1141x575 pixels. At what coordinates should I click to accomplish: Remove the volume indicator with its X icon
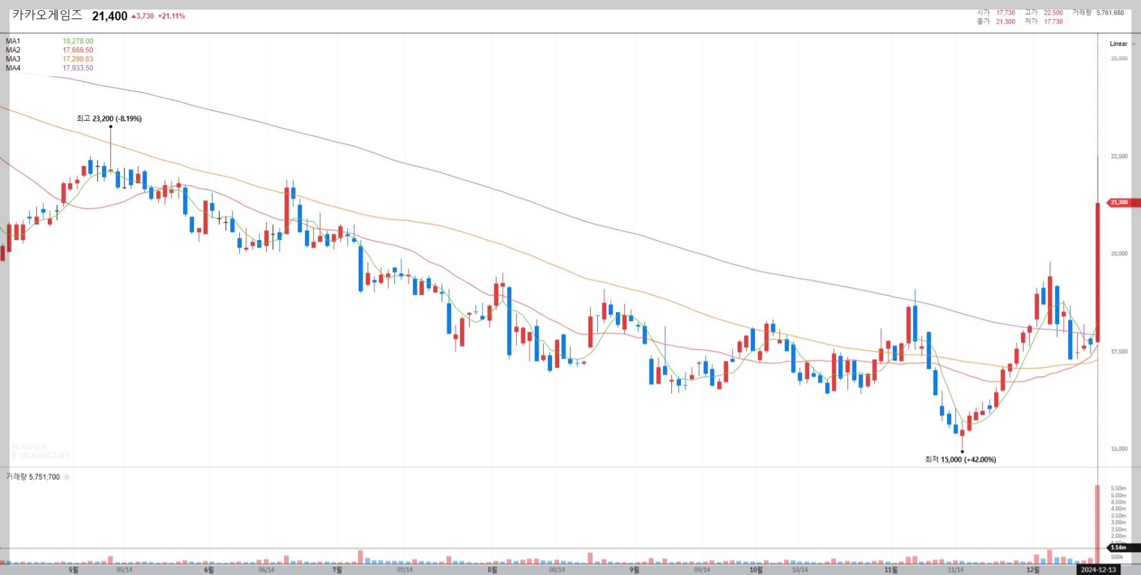67,477
